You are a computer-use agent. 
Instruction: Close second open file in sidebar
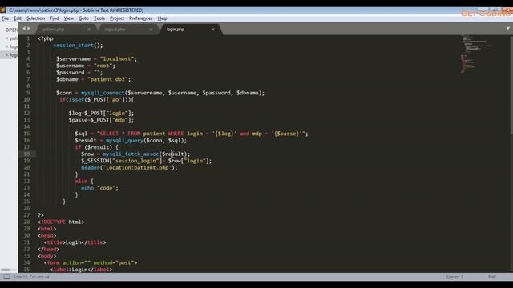(6, 46)
